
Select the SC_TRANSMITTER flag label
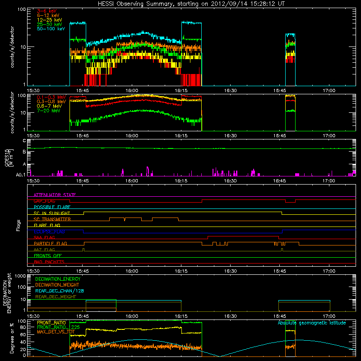pos(52,219)
